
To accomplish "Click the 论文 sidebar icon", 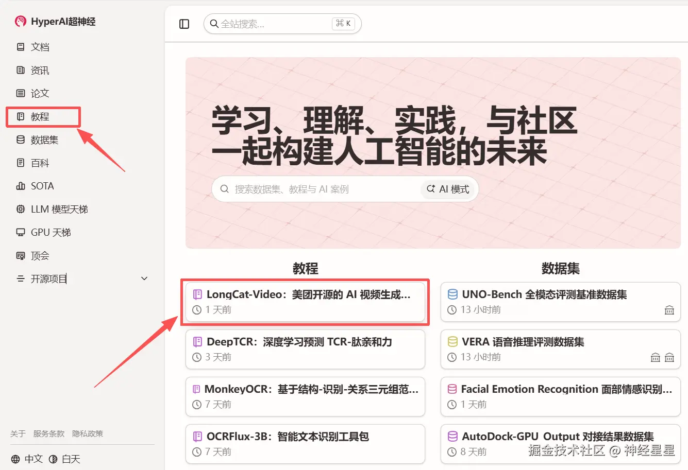I will (x=21, y=93).
